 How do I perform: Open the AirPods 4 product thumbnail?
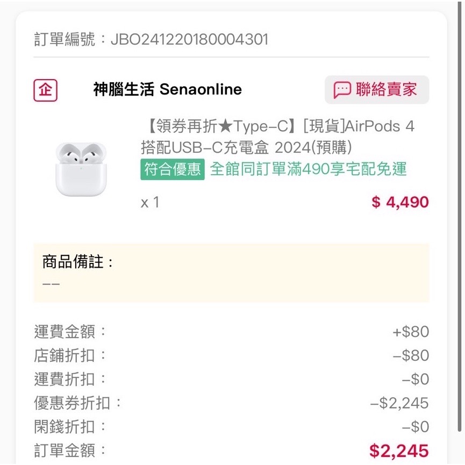click(x=81, y=169)
